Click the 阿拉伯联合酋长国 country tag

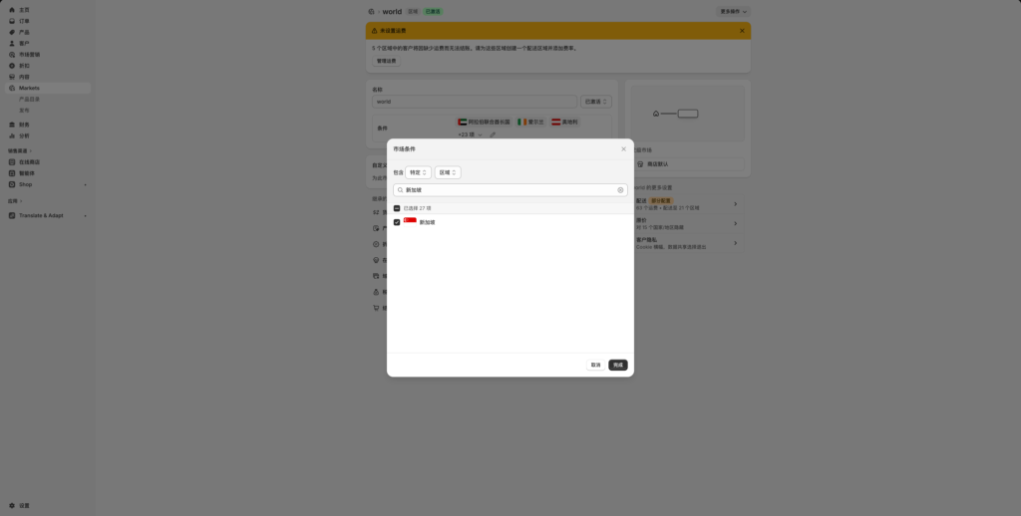pyautogui.click(x=485, y=122)
